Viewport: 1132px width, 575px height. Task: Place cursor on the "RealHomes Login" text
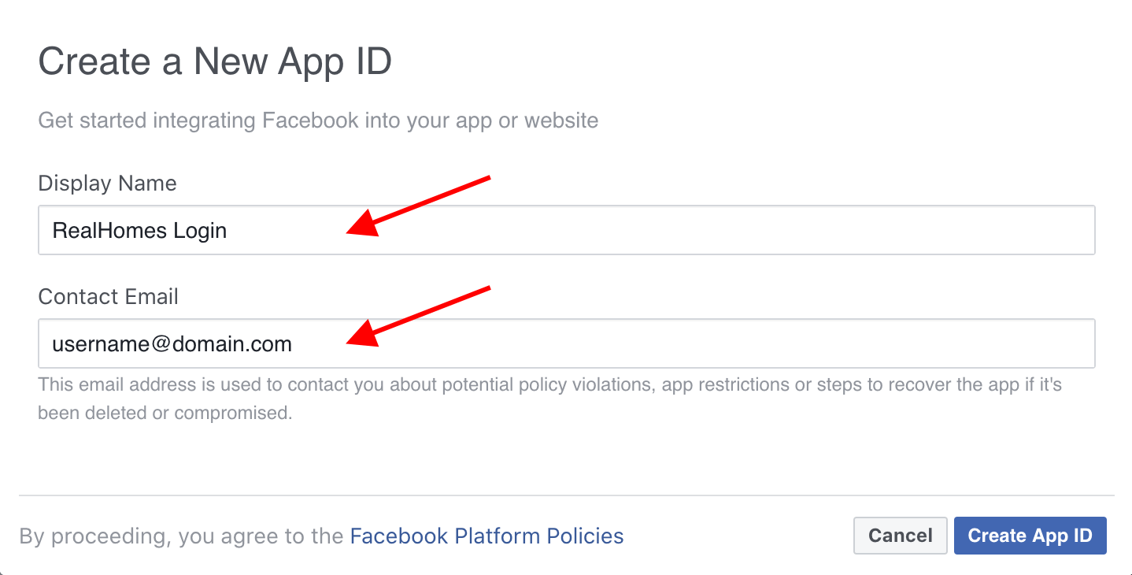(x=139, y=231)
